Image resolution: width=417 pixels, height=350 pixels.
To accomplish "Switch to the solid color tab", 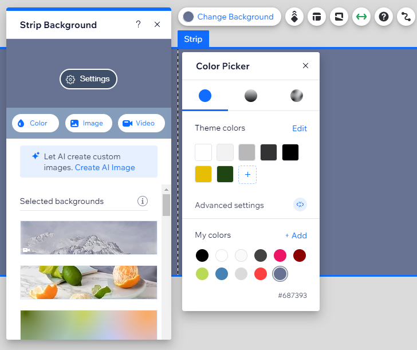I will [205, 96].
